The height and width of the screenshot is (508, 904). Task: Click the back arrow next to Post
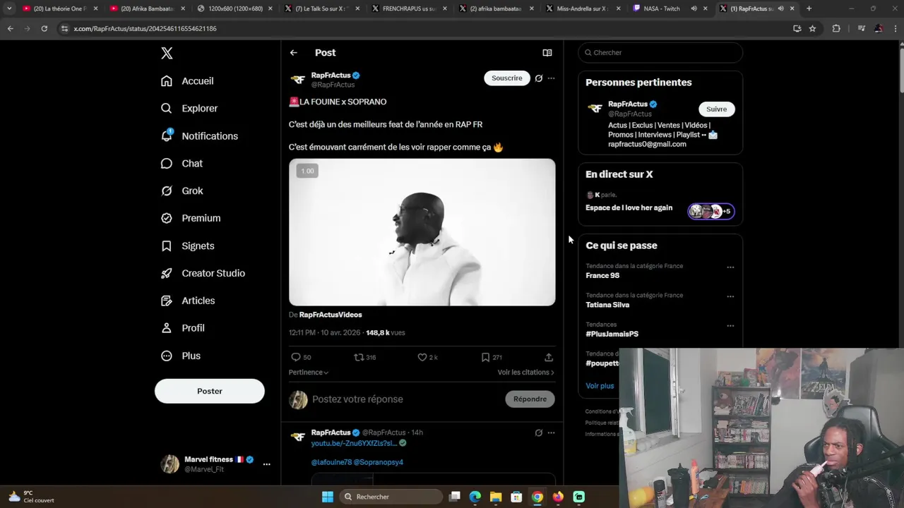point(293,53)
